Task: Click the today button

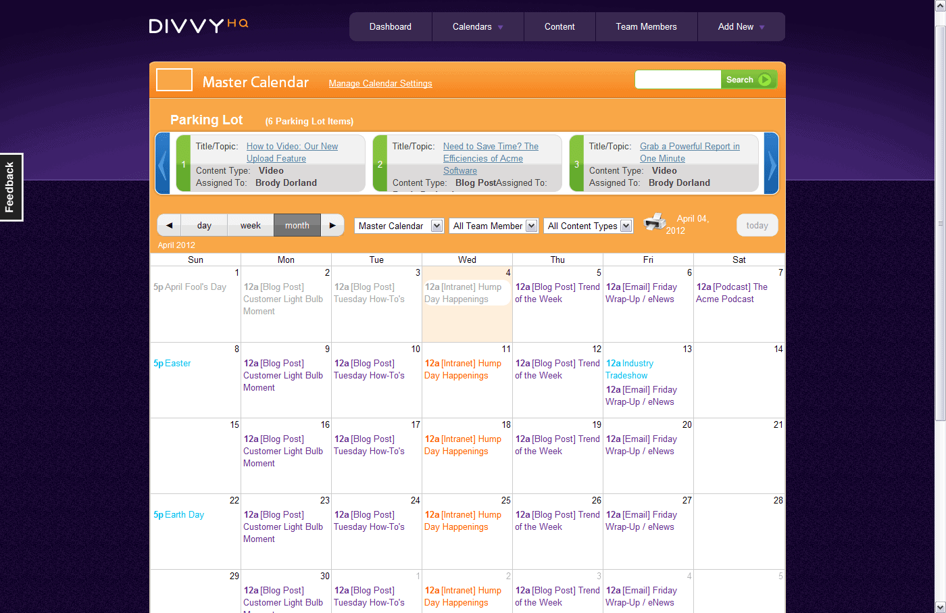Action: click(x=757, y=225)
